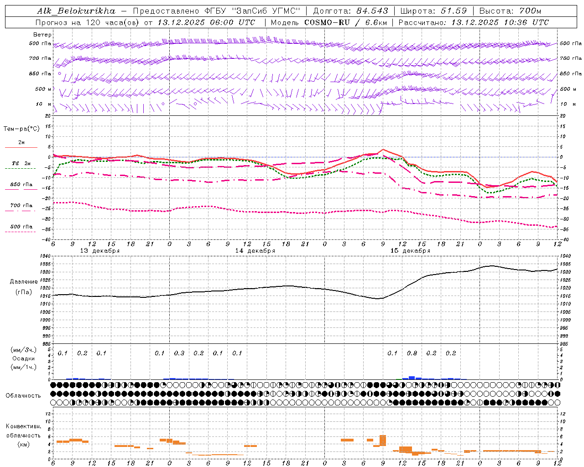Click the 10 м wind level label on left
This screenshot has width=584, height=467.
(x=44, y=104)
